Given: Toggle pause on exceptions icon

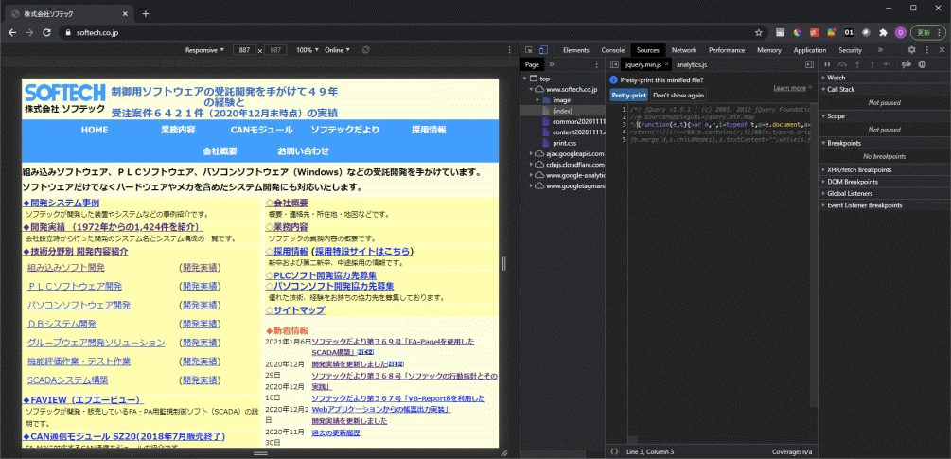Looking at the screenshot, I should 922,64.
